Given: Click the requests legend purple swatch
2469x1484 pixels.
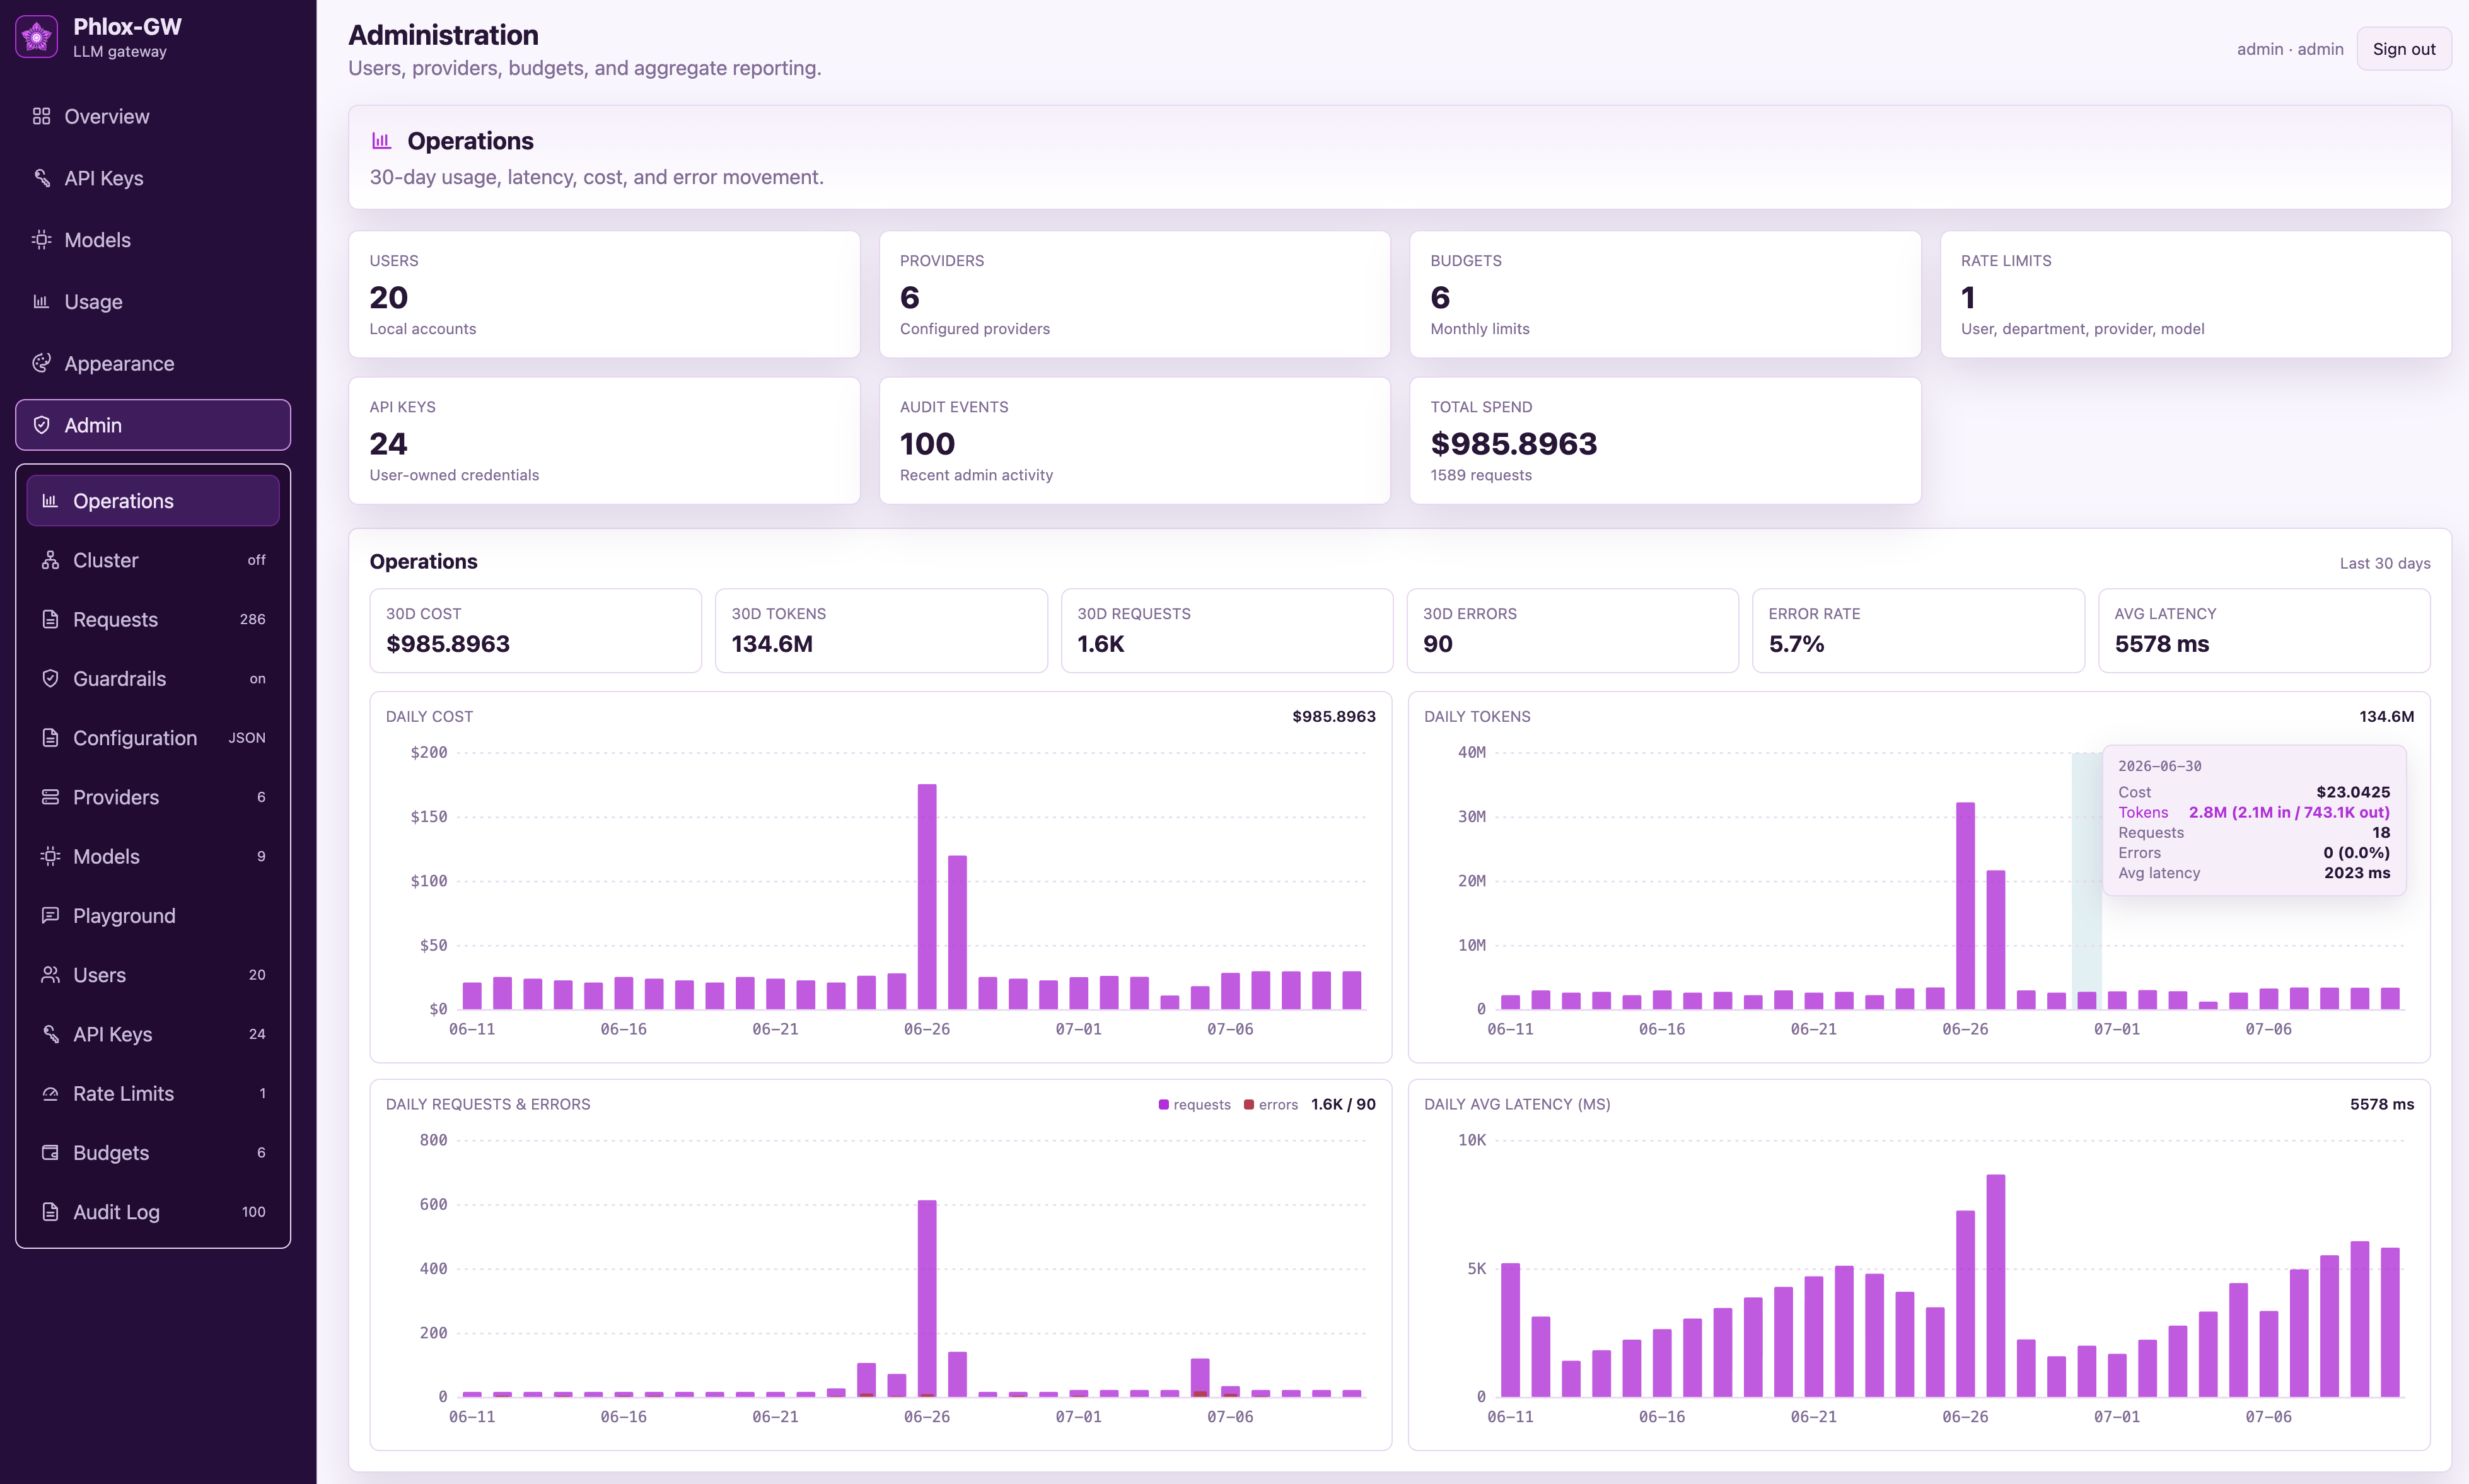Looking at the screenshot, I should tap(1163, 1105).
